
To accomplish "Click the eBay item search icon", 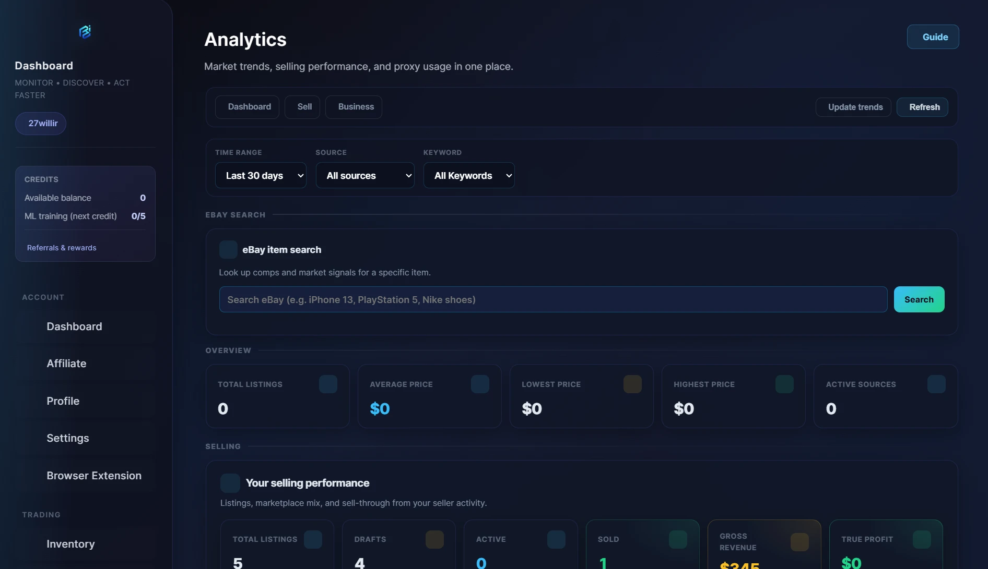I will tap(228, 250).
